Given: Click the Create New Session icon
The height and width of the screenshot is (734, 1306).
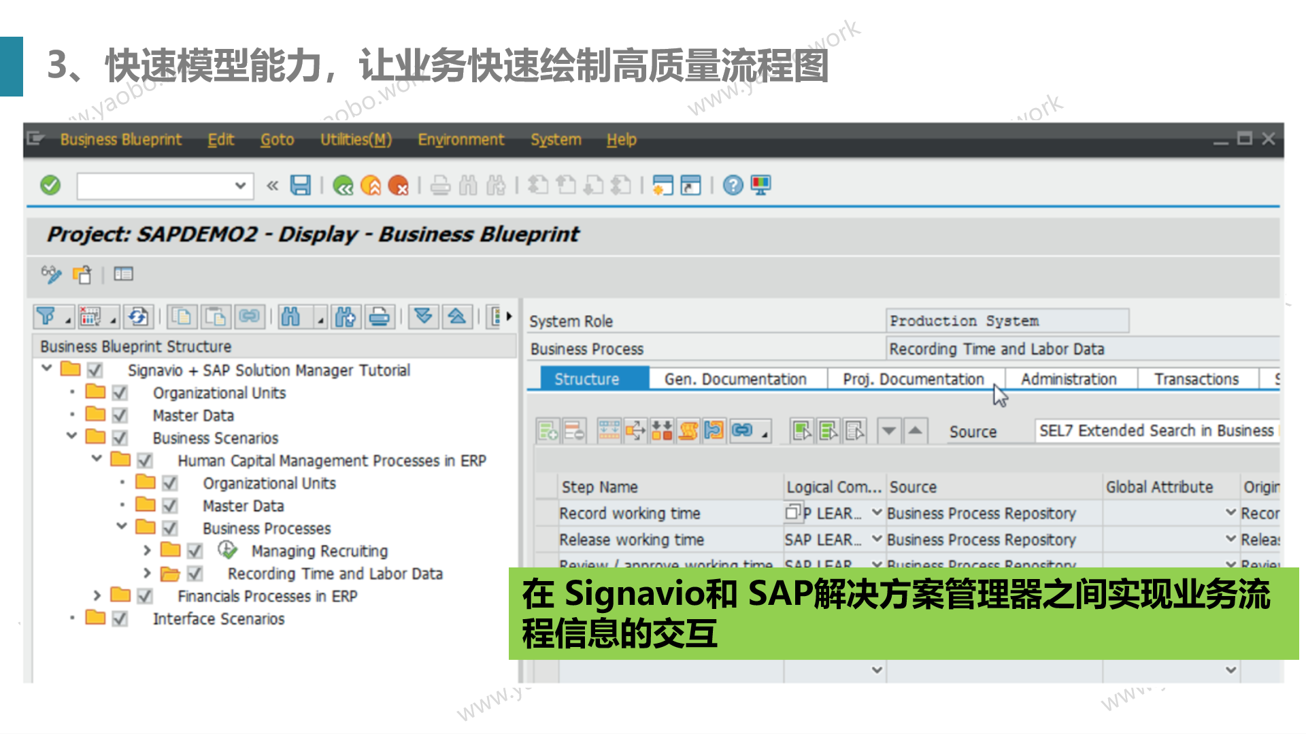Looking at the screenshot, I should (663, 185).
